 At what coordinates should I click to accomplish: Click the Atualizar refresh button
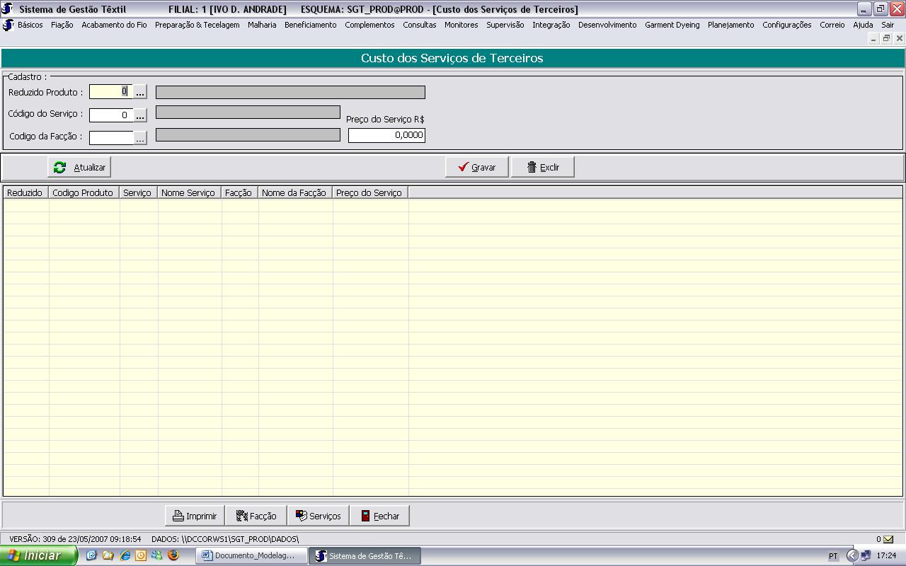point(79,168)
